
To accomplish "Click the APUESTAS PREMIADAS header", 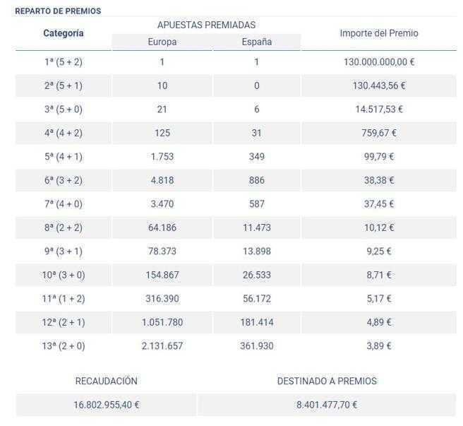I will coord(206,25).
